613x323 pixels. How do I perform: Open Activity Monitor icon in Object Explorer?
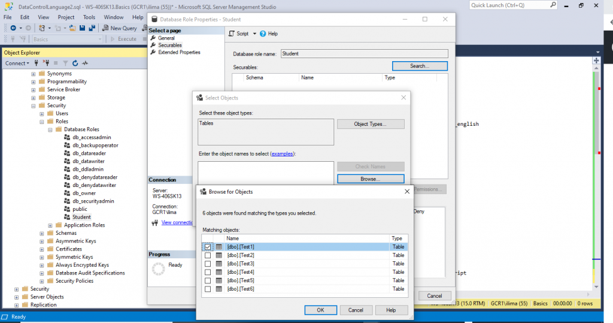pos(85,63)
